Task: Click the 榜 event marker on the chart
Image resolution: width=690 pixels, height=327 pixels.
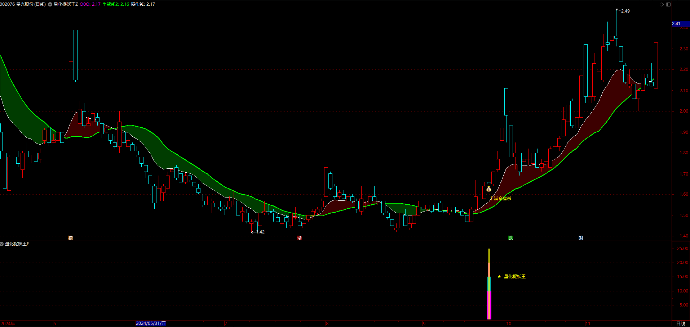Action: point(71,238)
